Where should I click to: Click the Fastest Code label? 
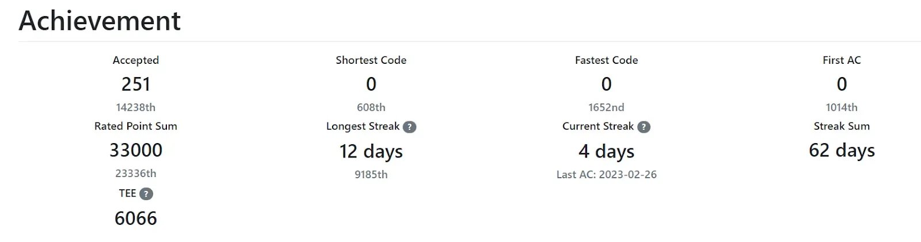[606, 60]
